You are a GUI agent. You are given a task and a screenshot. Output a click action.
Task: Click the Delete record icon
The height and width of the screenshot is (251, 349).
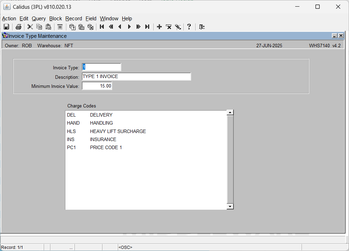pyautogui.click(x=169, y=27)
